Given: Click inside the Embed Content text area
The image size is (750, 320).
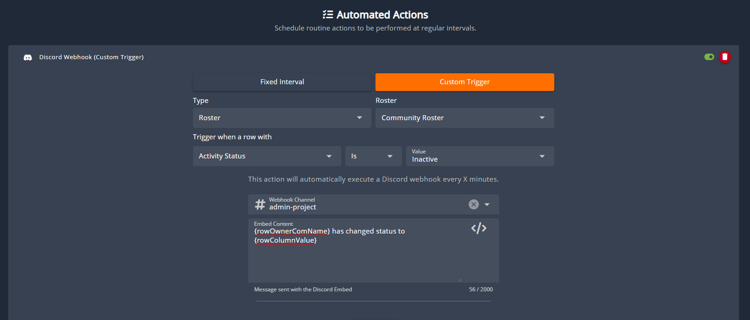Looking at the screenshot, I should point(356,259).
